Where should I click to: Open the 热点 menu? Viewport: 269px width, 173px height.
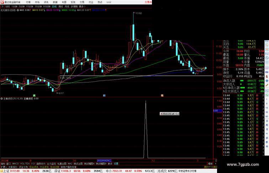click(100, 2)
